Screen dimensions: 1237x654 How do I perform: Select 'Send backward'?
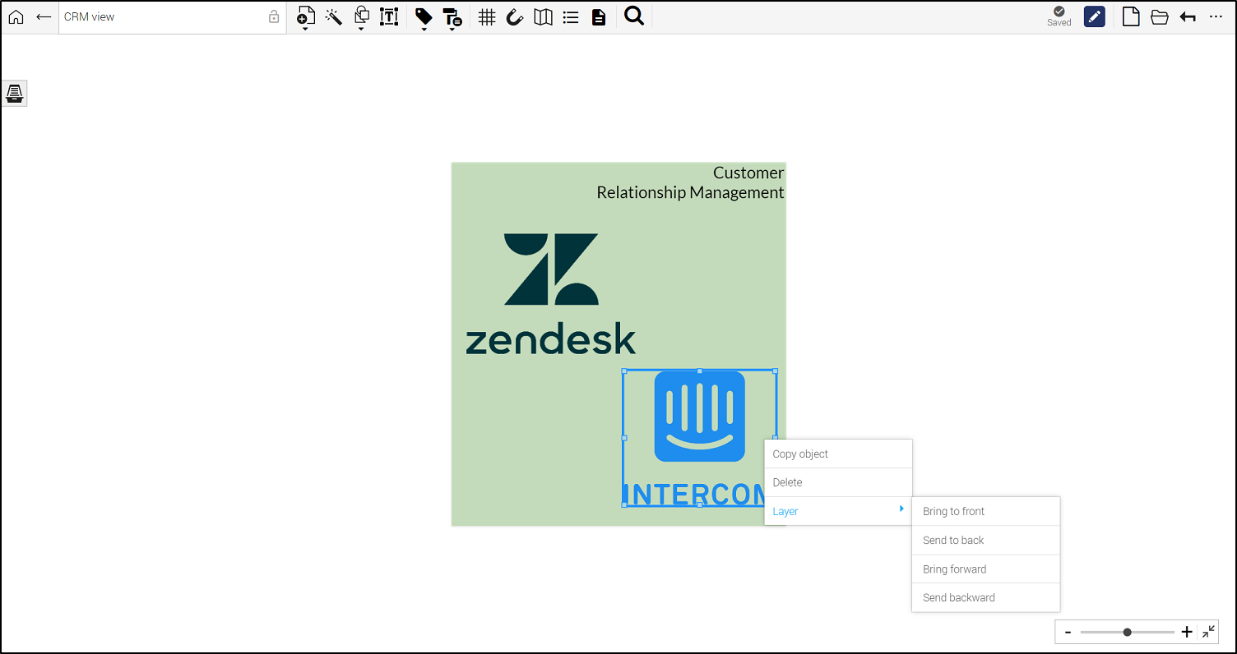pyautogui.click(x=985, y=597)
